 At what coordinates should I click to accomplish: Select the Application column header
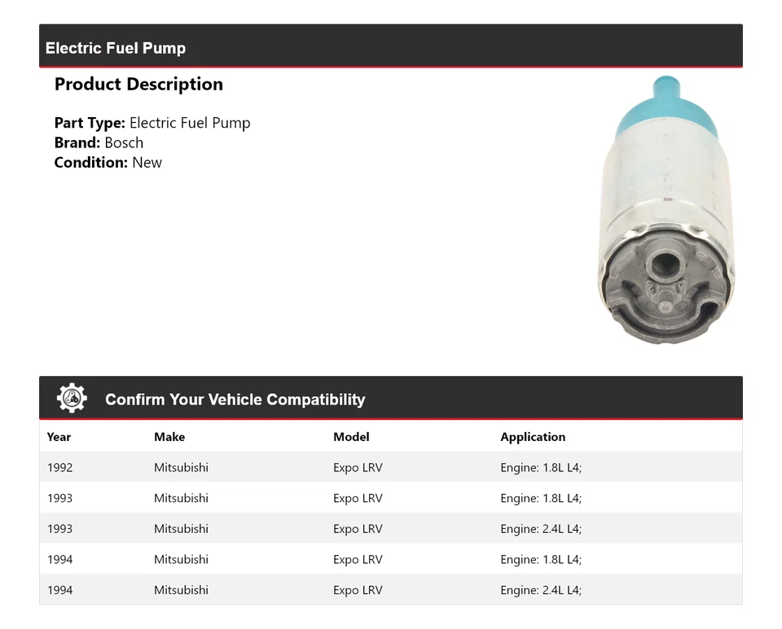tap(533, 437)
